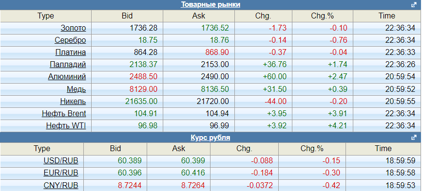422x191 pixels.
Task: Open the EUR/RUB rate link
Action: pos(61,173)
